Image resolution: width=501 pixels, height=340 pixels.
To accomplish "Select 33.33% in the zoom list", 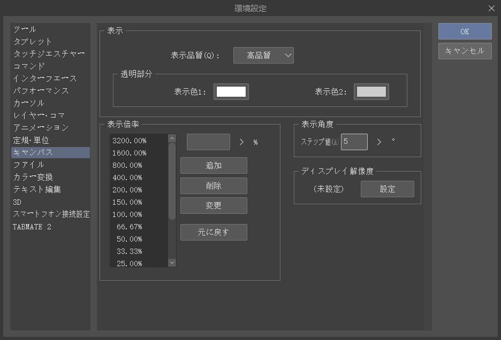I will point(139,252).
